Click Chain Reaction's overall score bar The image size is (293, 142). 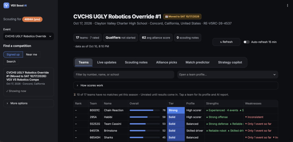click(x=145, y=110)
